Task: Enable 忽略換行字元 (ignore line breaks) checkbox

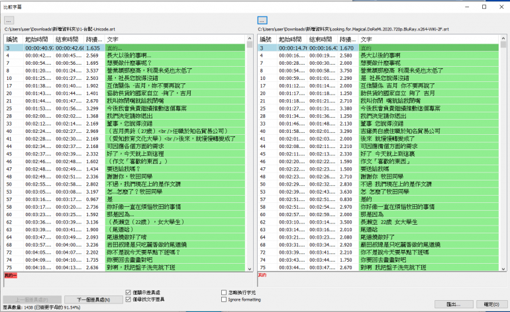Action: (x=224, y=292)
